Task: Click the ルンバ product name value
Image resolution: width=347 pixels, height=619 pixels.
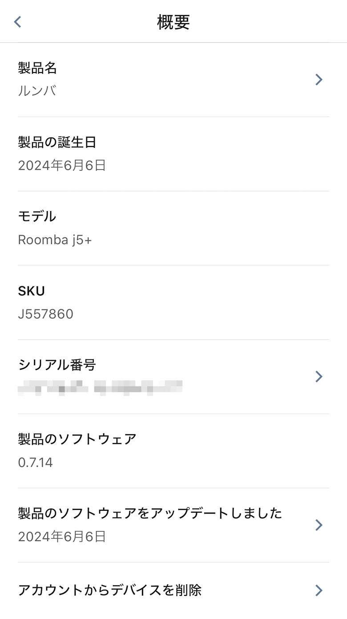Action: (x=37, y=91)
